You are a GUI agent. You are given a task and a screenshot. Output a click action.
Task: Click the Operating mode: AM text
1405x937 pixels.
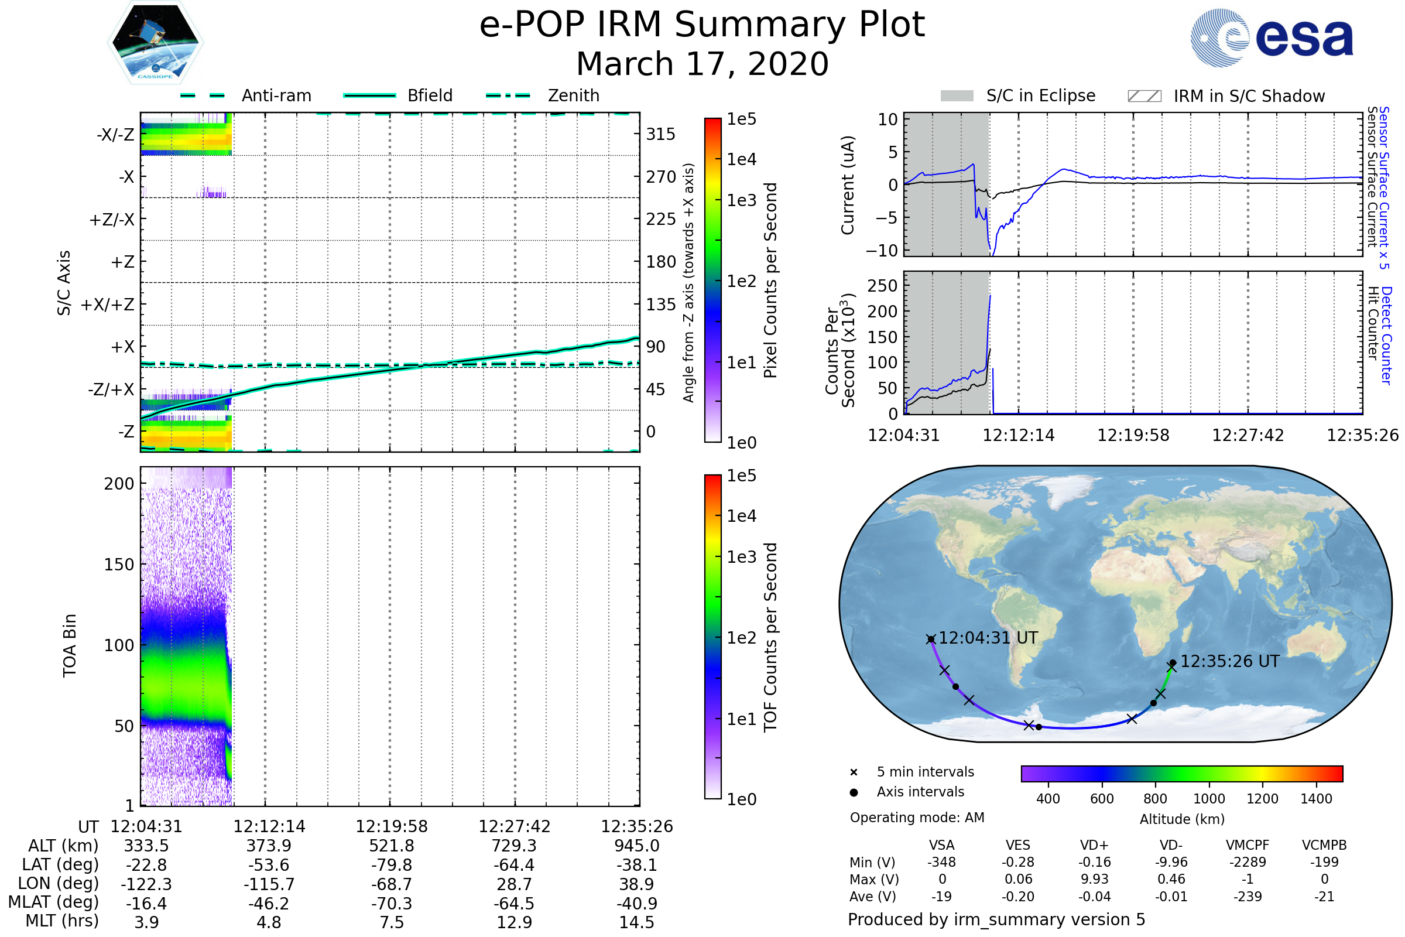click(x=917, y=818)
